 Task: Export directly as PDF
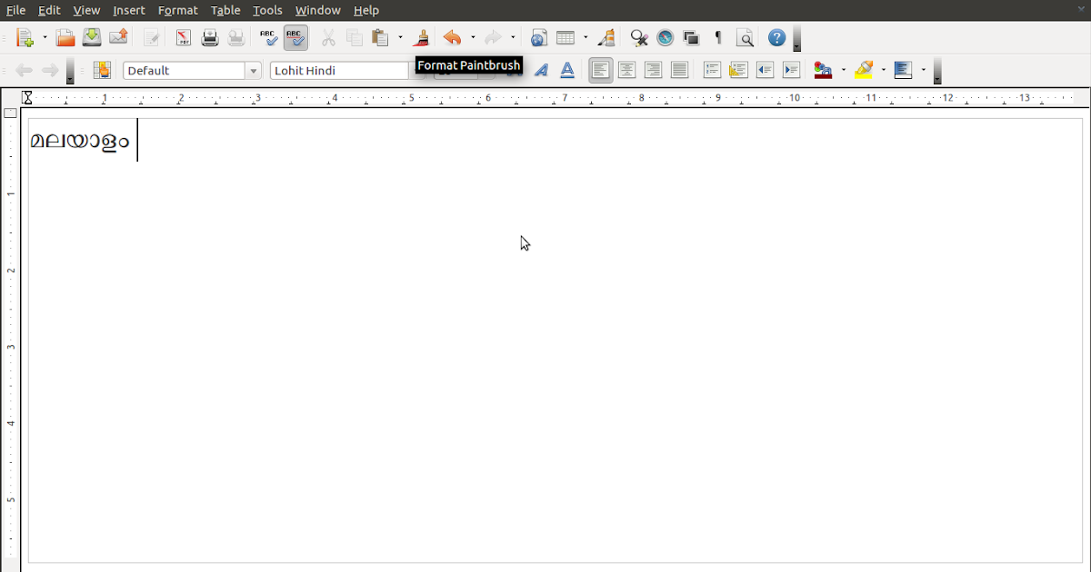pos(184,38)
